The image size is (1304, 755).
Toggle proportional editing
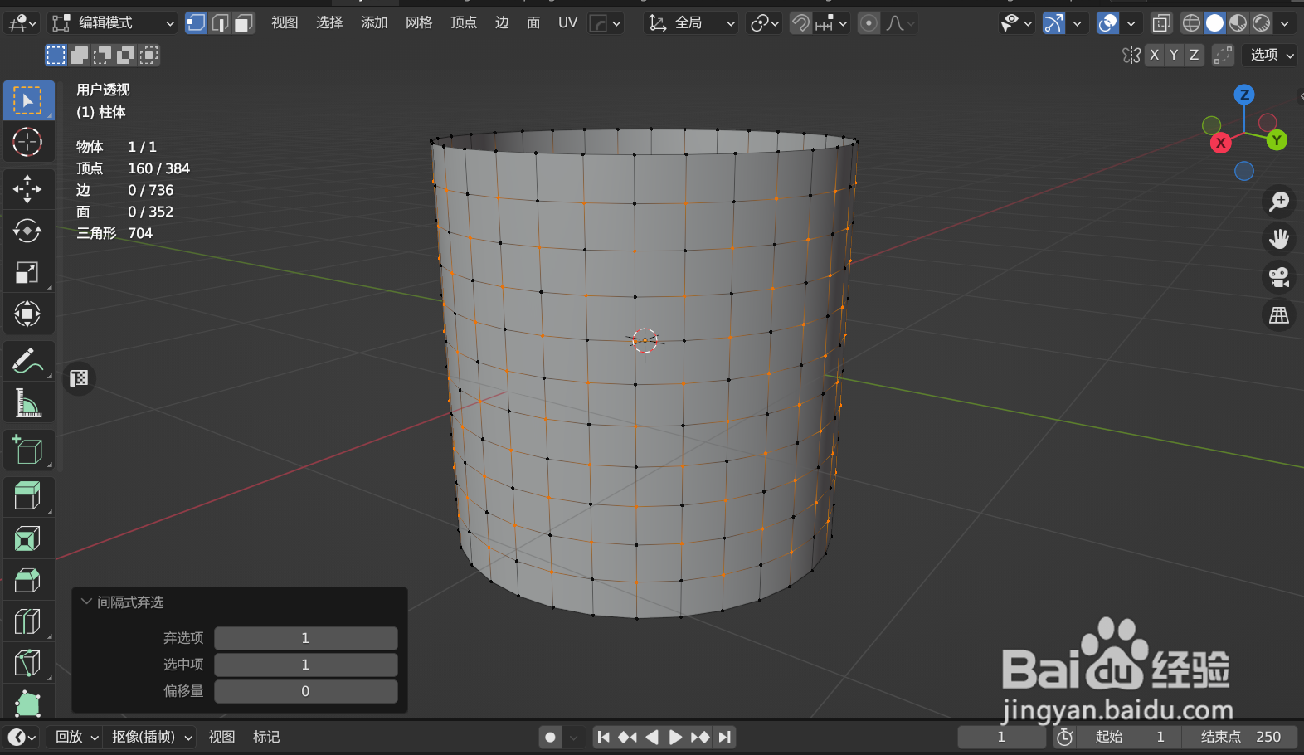pyautogui.click(x=869, y=23)
